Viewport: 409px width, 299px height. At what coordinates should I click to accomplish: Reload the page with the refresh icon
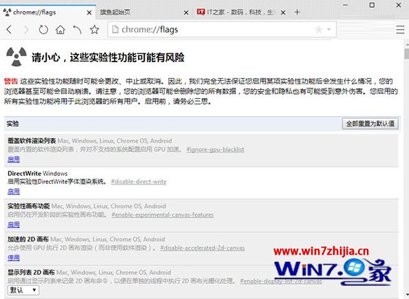coord(43,30)
